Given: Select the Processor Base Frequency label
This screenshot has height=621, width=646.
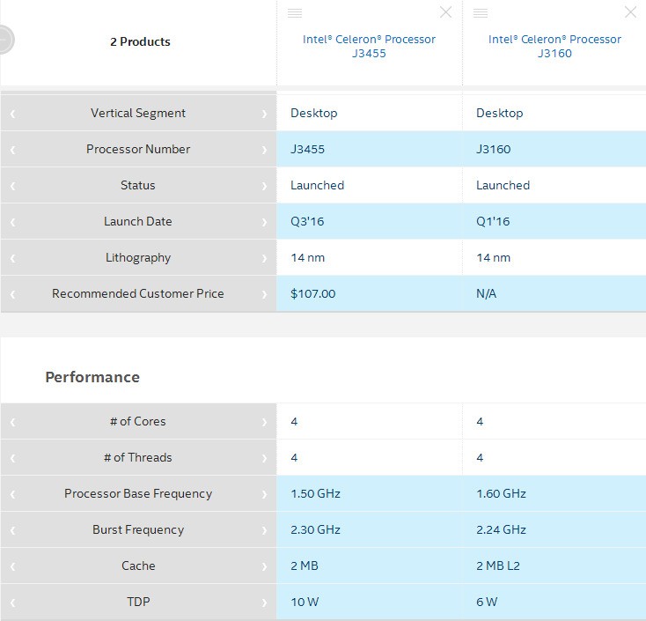Looking at the screenshot, I should [138, 493].
